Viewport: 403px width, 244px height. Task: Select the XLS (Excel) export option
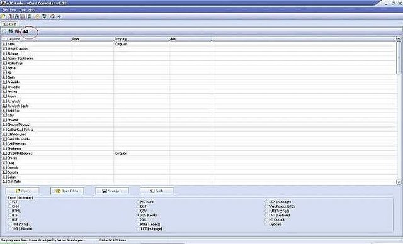(147, 215)
